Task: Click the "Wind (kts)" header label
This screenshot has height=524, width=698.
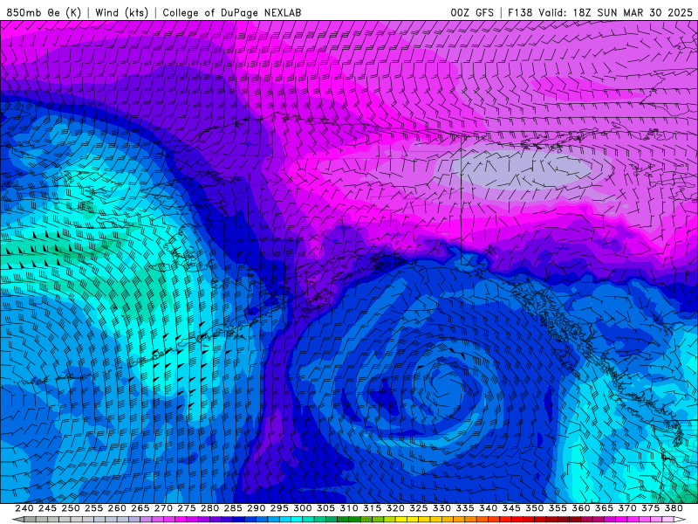Action: click(121, 12)
